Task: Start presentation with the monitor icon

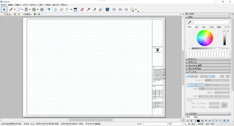Action: click(x=107, y=10)
